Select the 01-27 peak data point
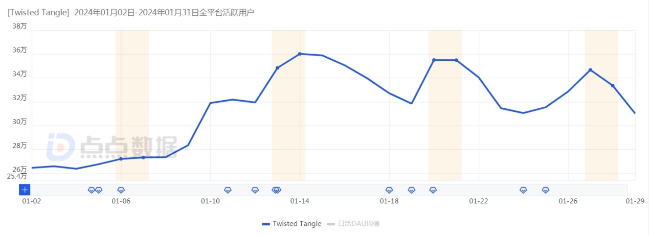Viewport: 649px width, 235px height. [590, 70]
